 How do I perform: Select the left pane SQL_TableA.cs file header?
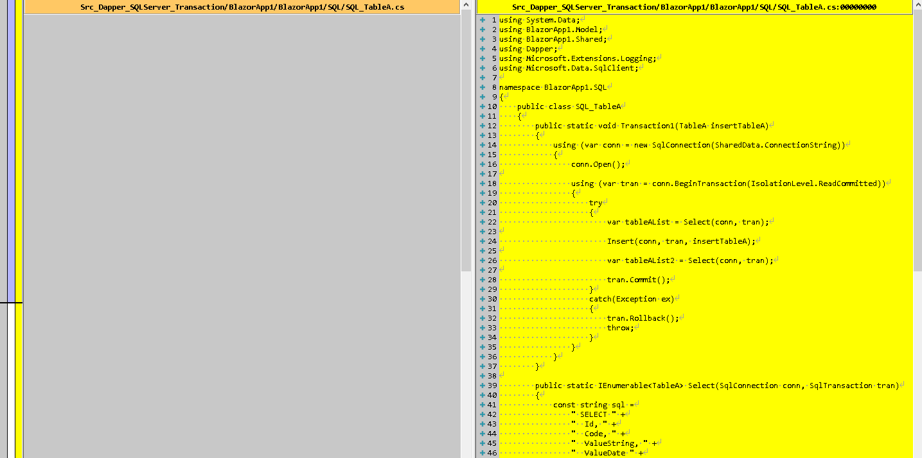pos(242,7)
